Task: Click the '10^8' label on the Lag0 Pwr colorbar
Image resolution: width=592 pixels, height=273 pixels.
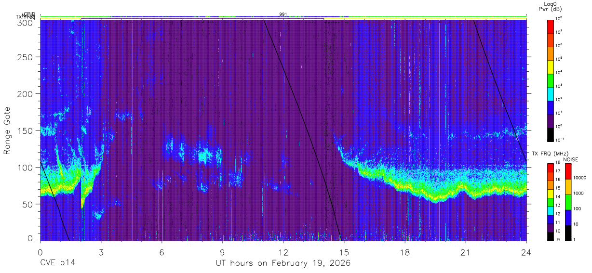Action: tap(559, 18)
